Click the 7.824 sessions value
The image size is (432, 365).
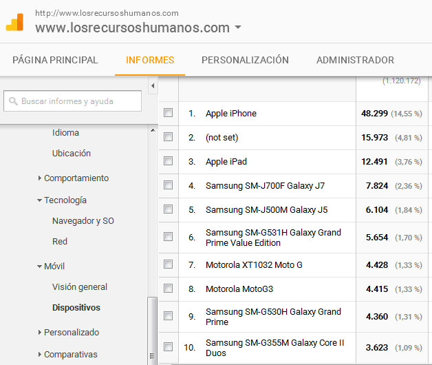[376, 186]
